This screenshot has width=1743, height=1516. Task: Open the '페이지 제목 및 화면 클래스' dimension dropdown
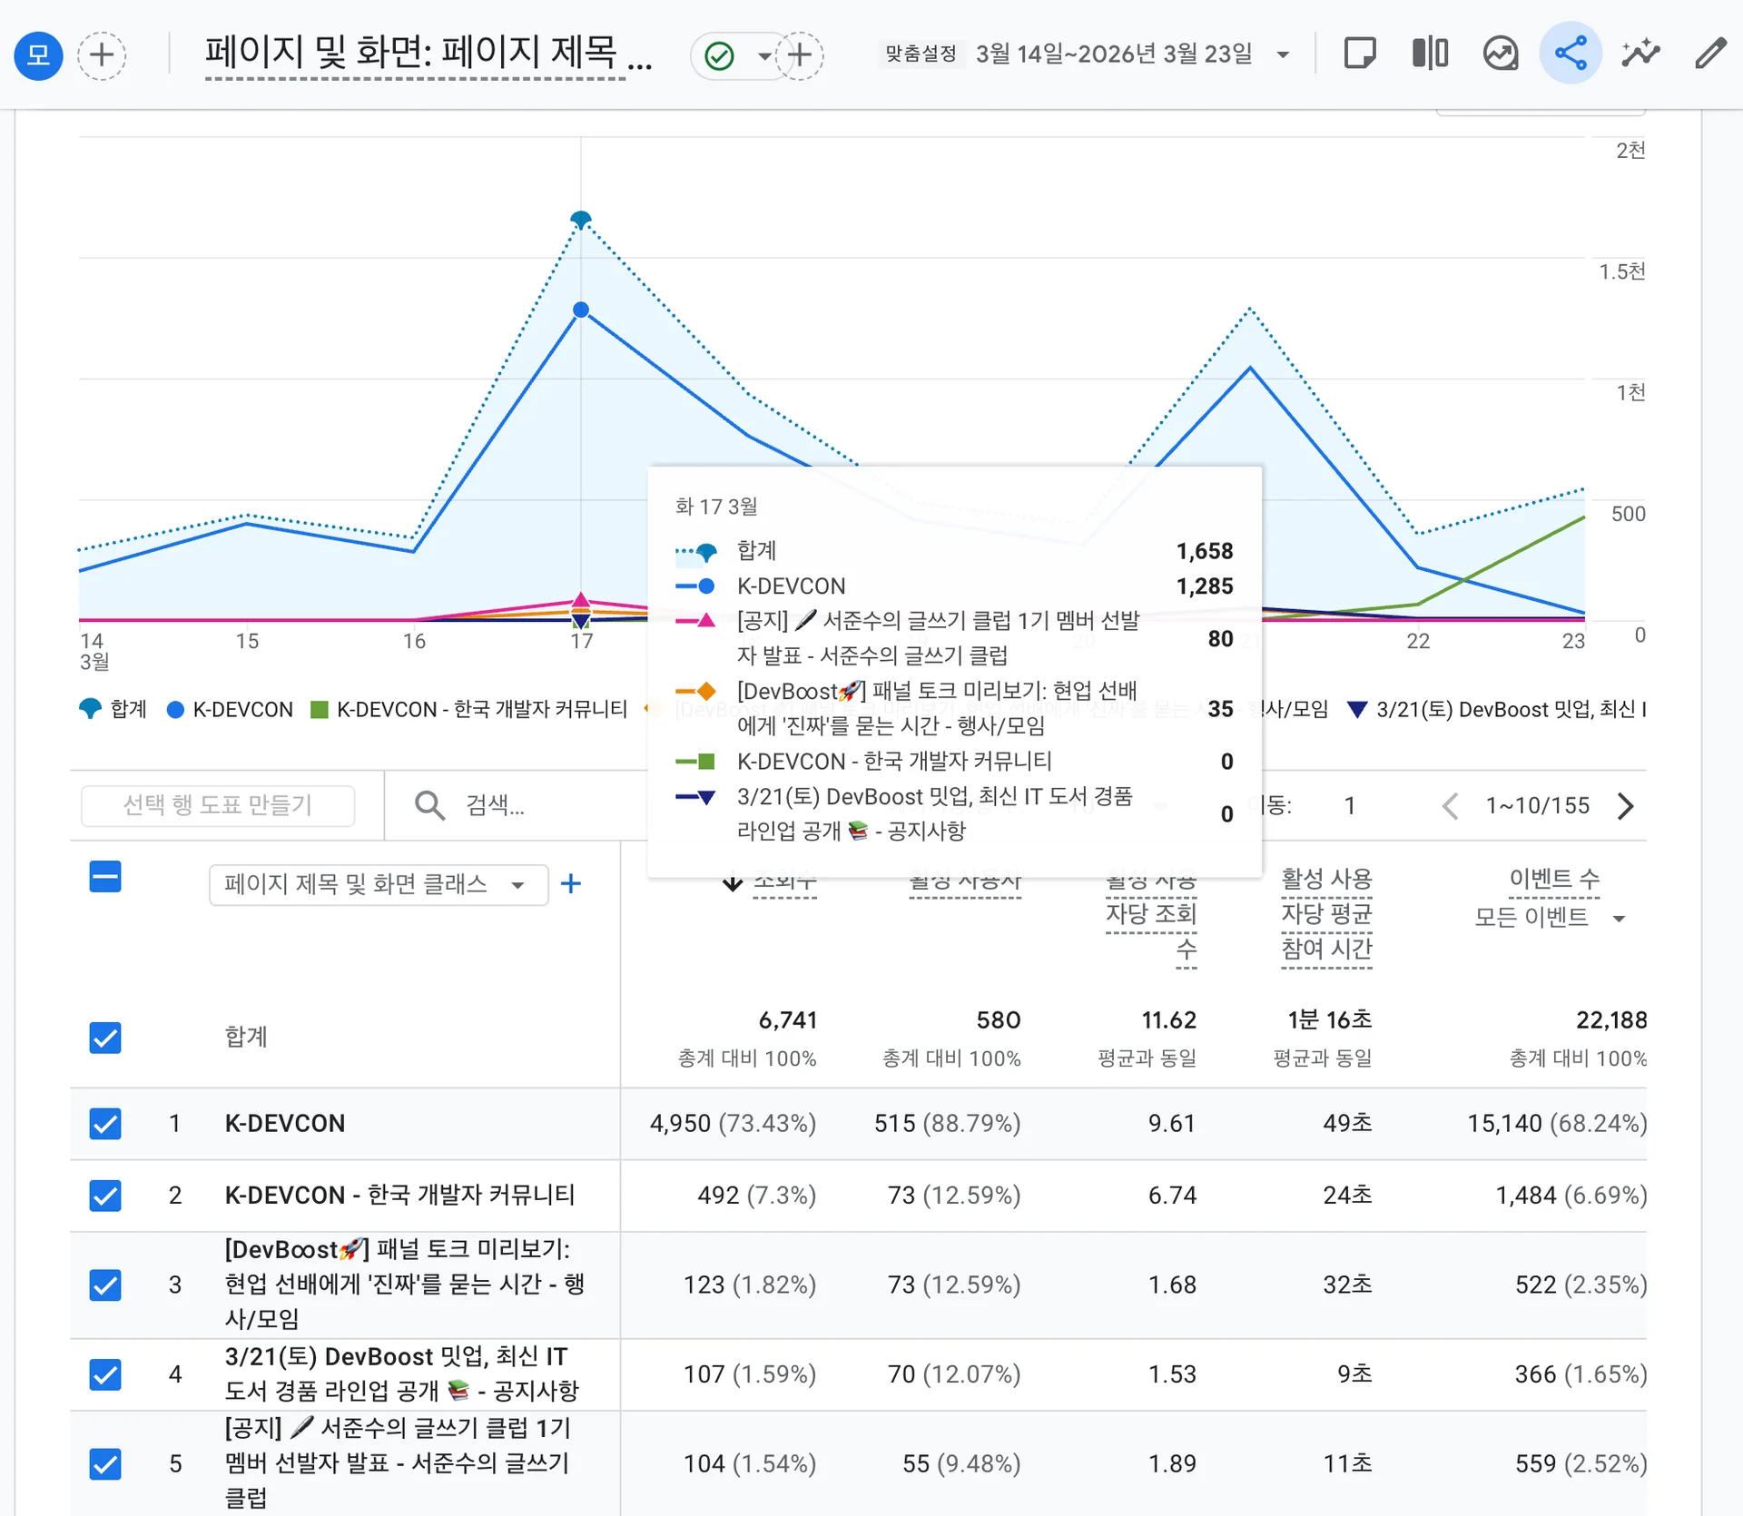tap(379, 884)
